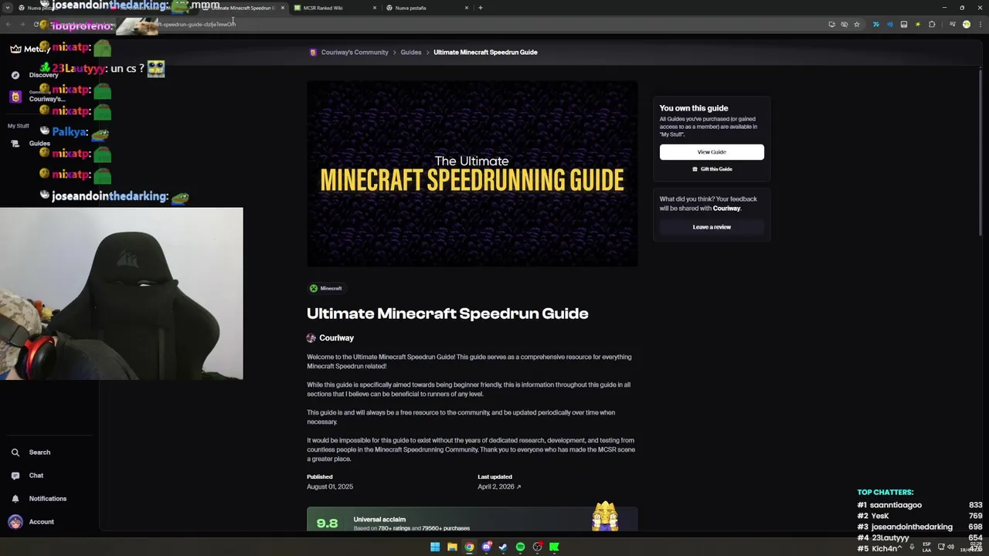Click the Leave a review button
989x556 pixels.
712,227
